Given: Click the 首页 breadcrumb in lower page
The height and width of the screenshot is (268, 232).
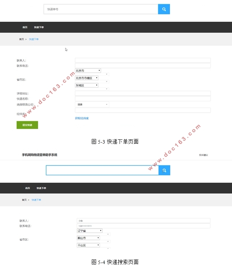Looking at the screenshot, I should (x=24, y=200).
